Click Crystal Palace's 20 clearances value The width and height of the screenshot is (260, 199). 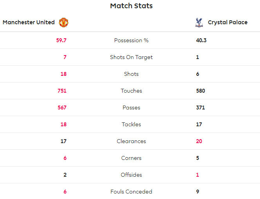[199, 141]
